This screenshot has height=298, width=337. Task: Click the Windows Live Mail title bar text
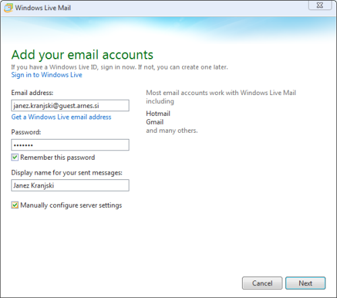click(x=43, y=8)
